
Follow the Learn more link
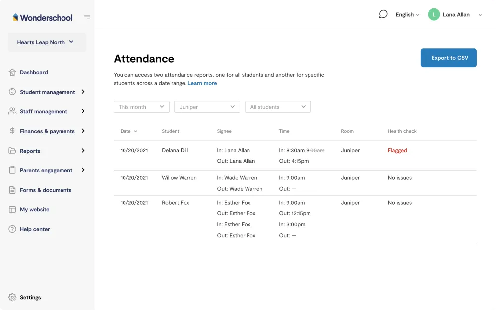202,83
